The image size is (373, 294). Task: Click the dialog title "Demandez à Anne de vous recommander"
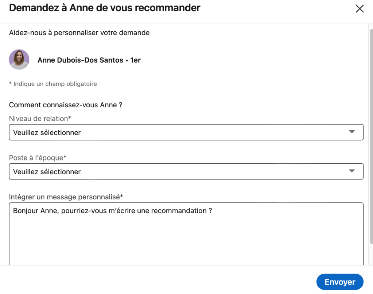tap(105, 8)
